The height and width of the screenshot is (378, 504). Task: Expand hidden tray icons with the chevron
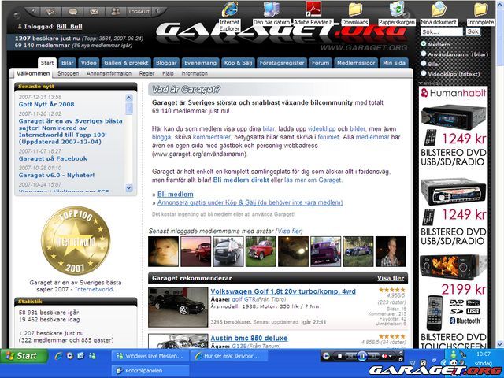(x=444, y=363)
